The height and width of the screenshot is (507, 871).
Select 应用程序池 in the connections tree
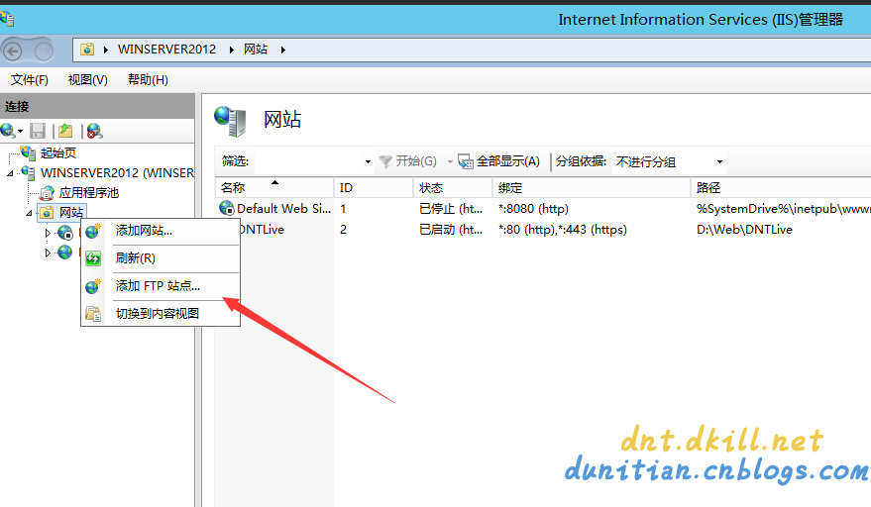(89, 193)
